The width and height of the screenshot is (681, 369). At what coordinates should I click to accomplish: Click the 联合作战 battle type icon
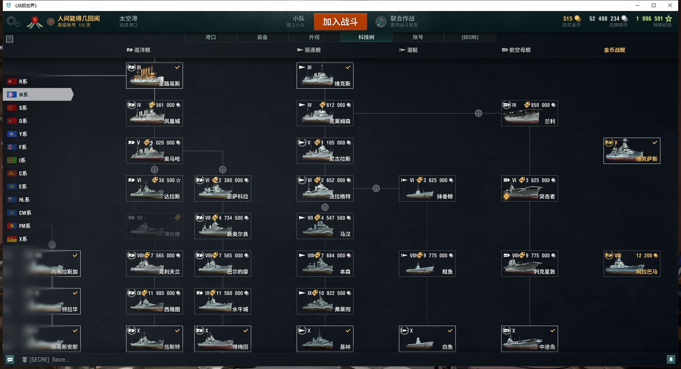tap(381, 22)
